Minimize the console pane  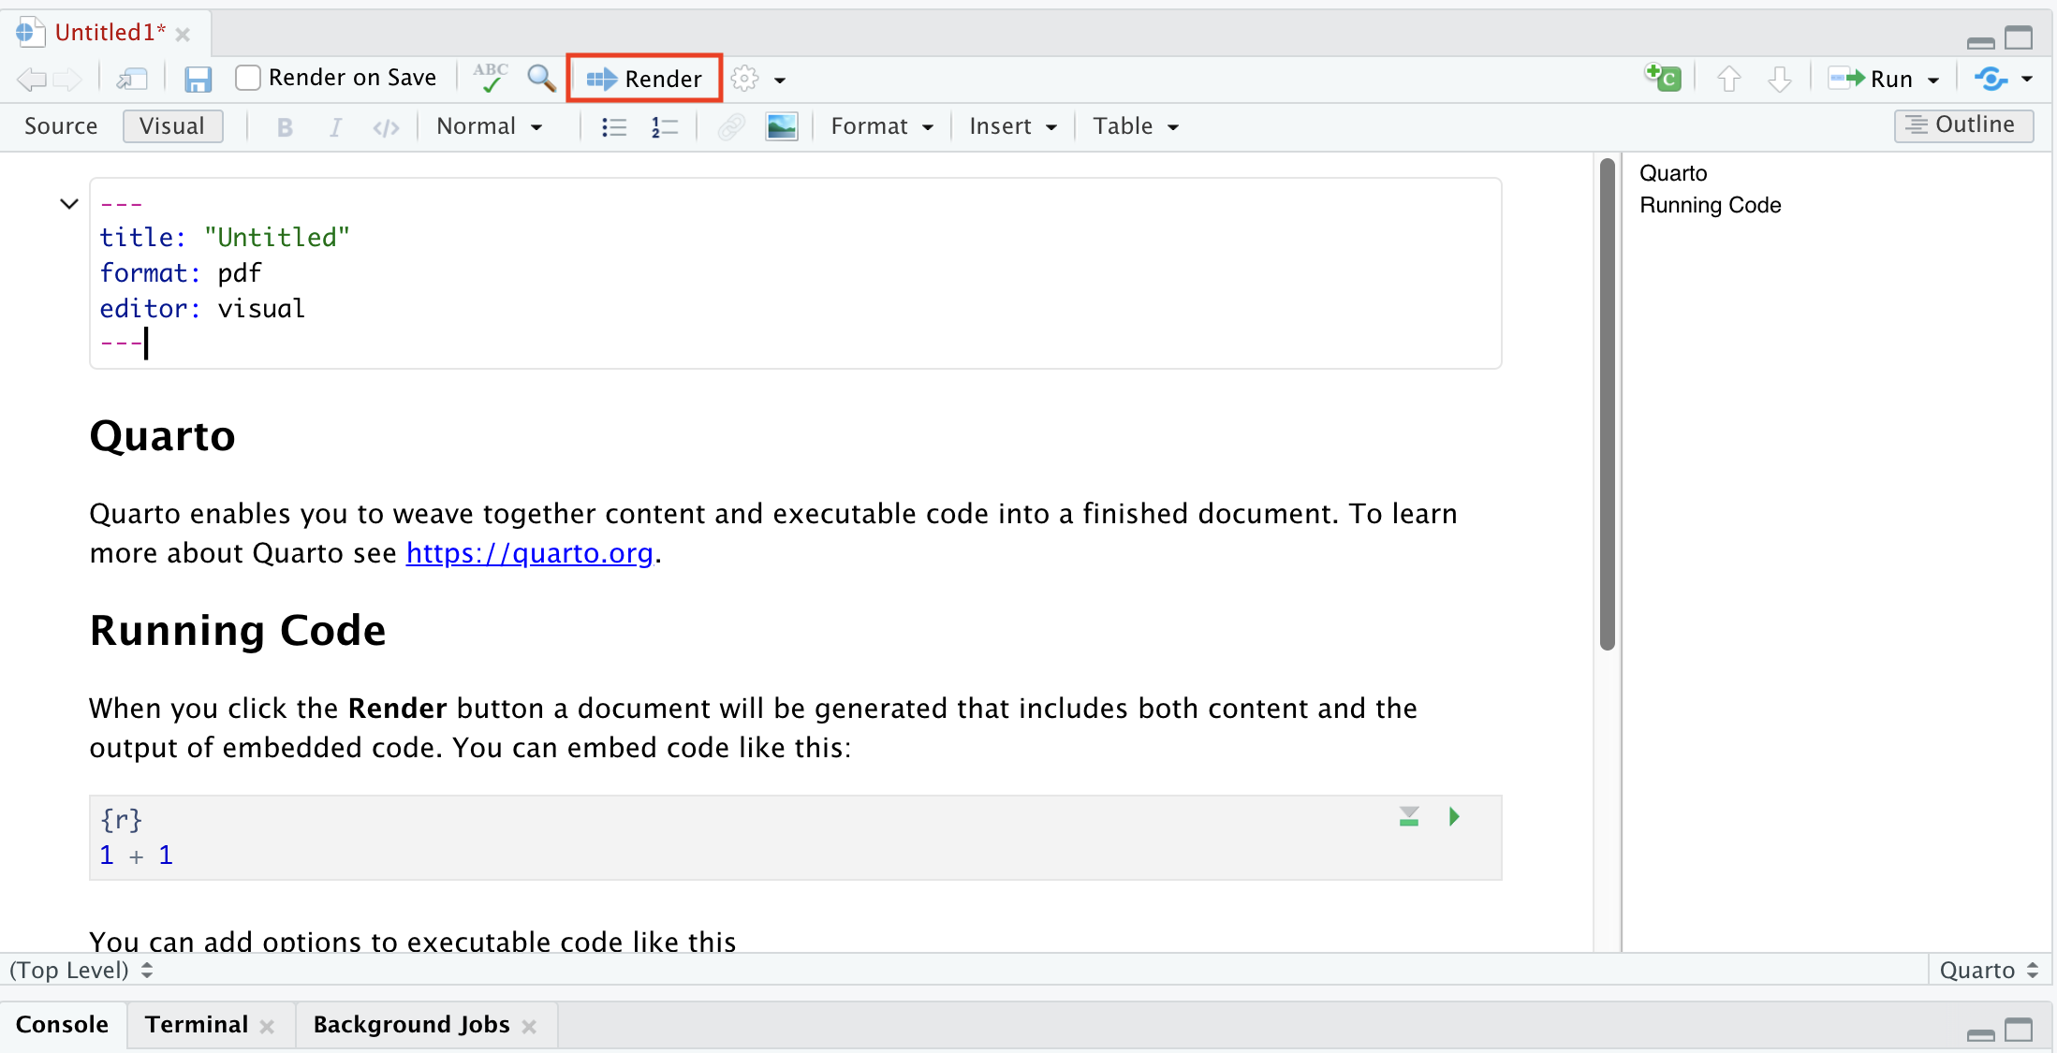coord(1980,1033)
